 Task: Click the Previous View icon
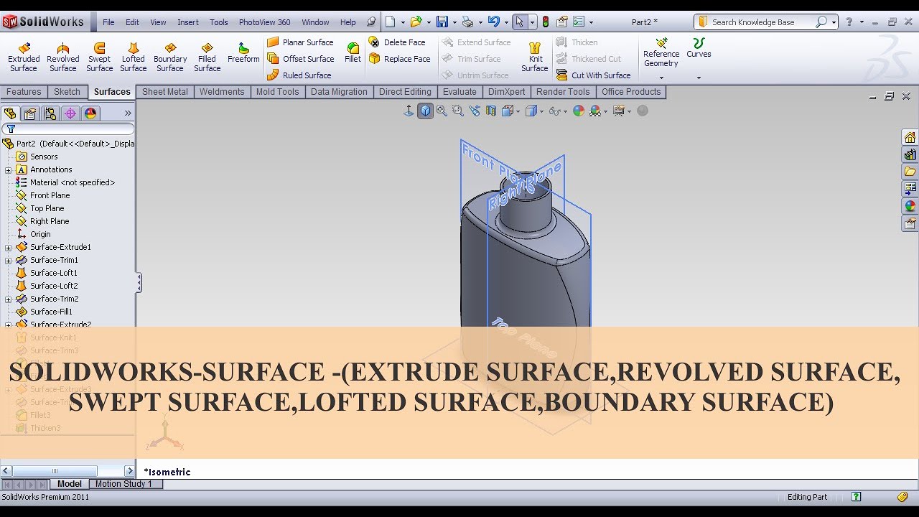tap(475, 111)
